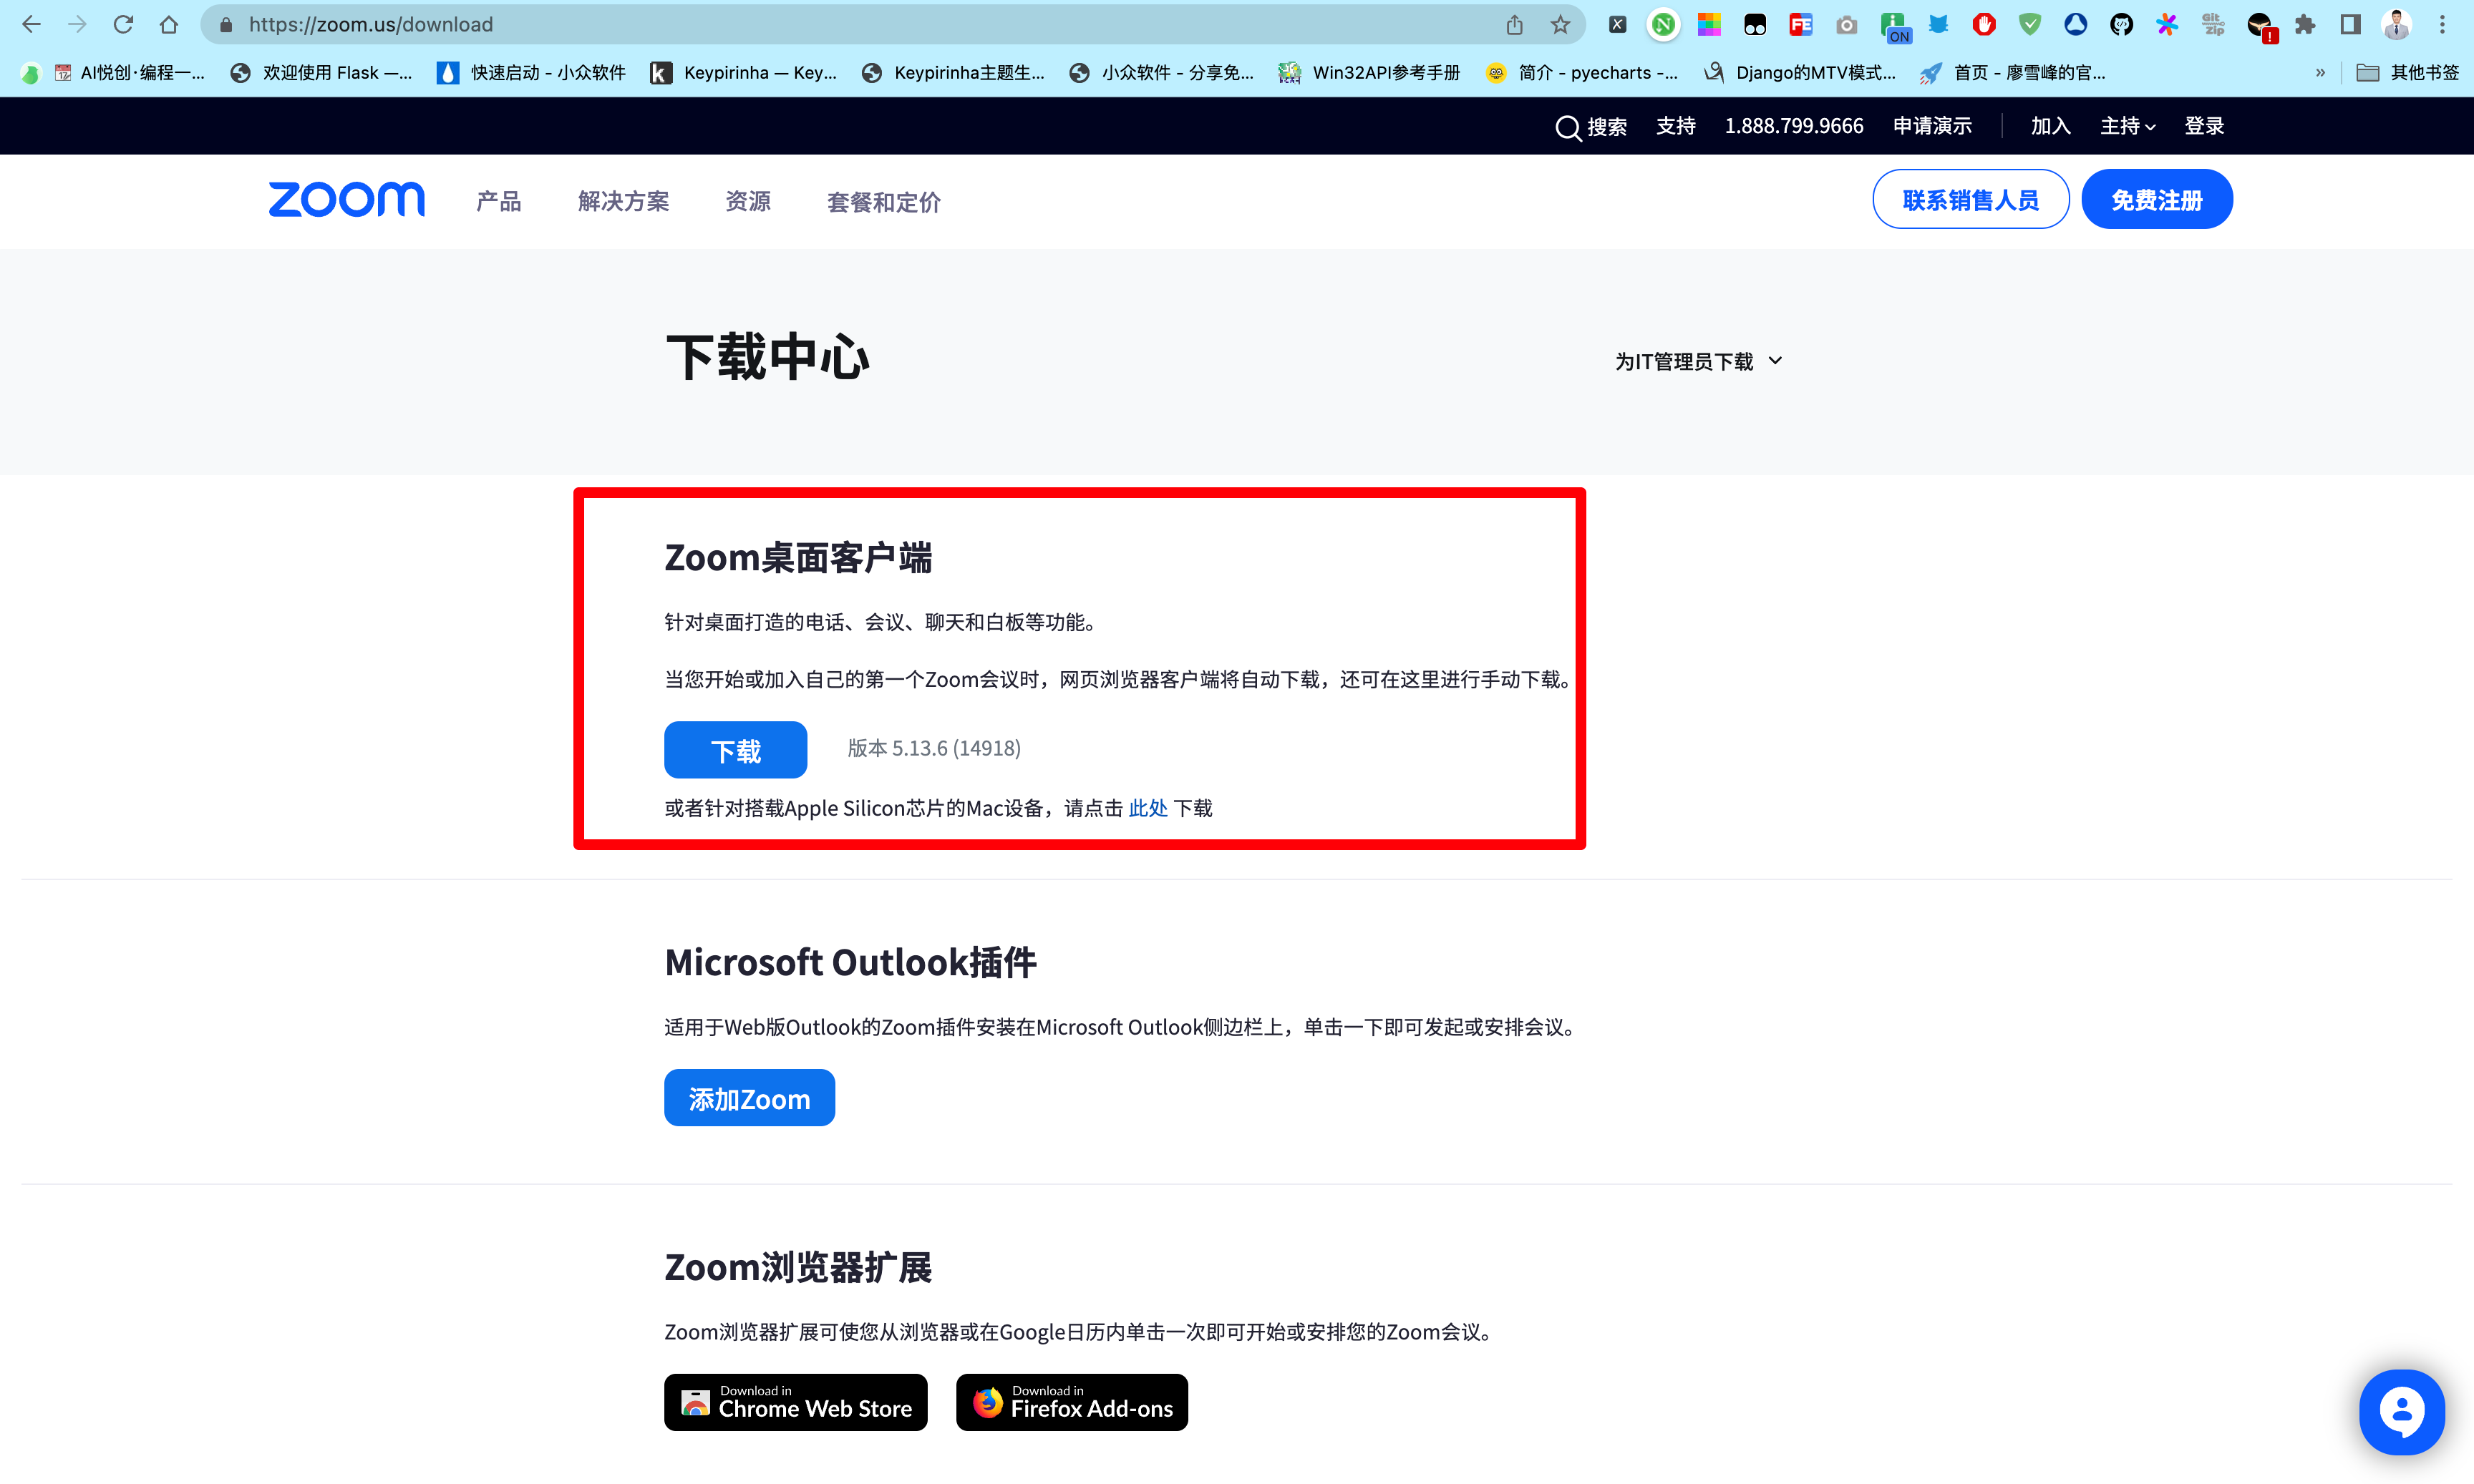Click the GitHub octocat code extension
Image resolution: width=2474 pixels, height=1484 pixels.
[x=2122, y=24]
